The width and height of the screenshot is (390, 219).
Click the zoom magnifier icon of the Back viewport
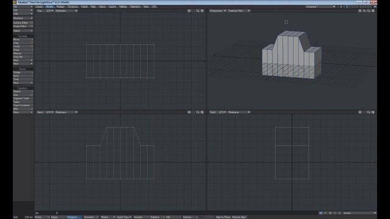pyautogui.click(x=197, y=112)
